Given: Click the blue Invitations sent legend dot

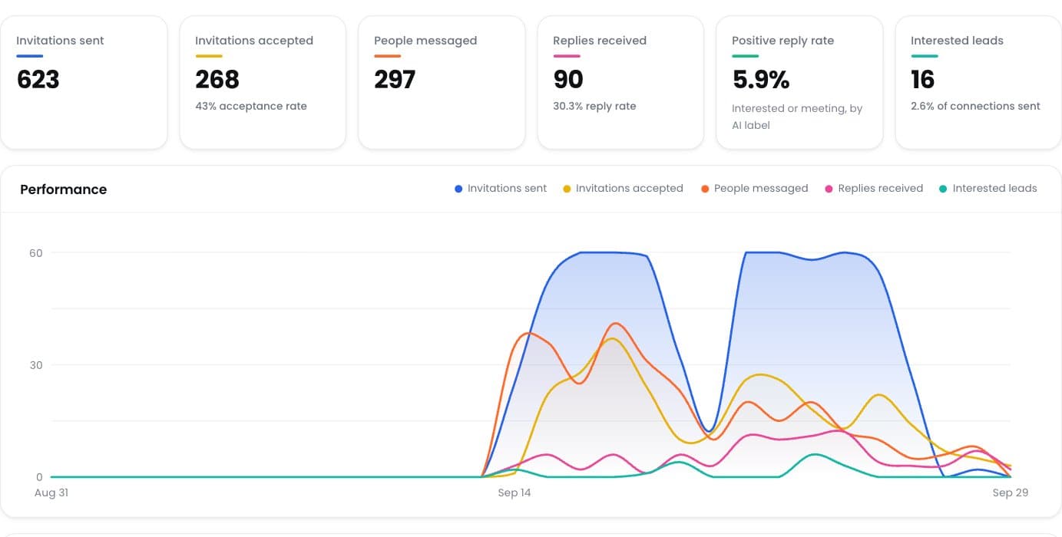Looking at the screenshot, I should pos(458,189).
